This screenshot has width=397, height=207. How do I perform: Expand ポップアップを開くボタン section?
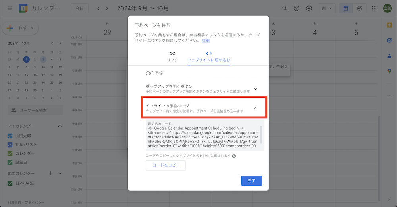256,89
